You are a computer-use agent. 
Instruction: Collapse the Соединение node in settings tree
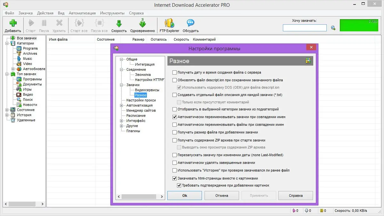click(x=121, y=69)
